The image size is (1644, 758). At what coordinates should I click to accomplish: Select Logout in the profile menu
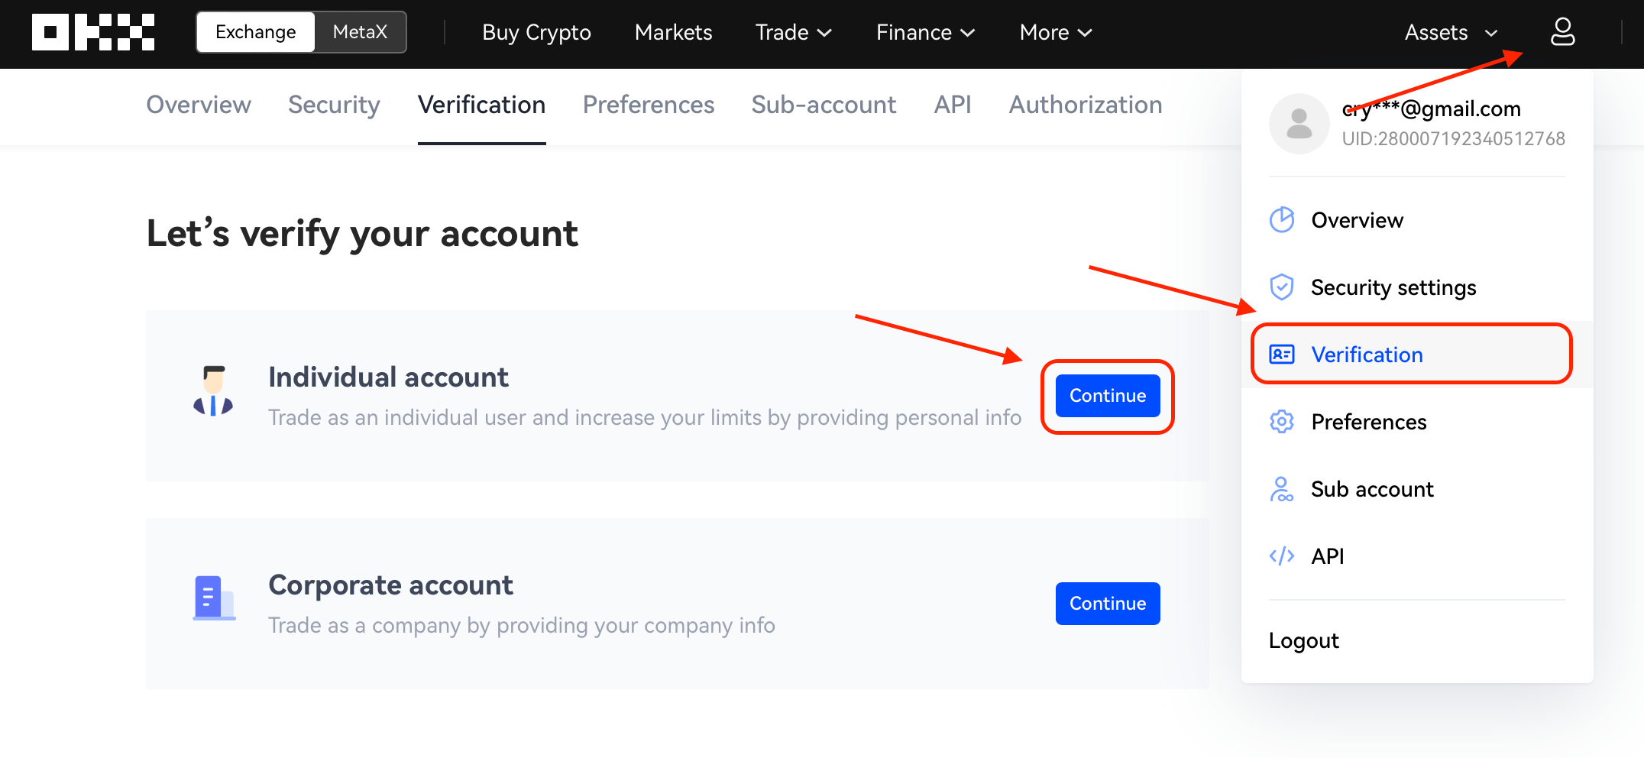click(1303, 640)
